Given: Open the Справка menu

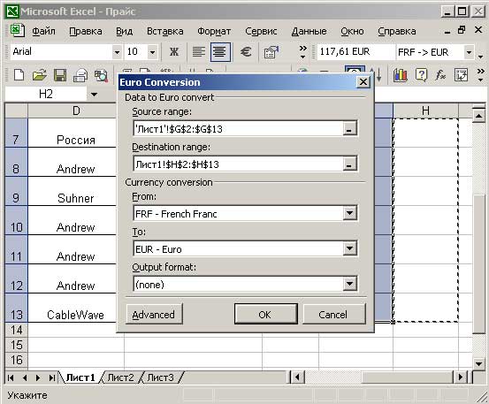Looking at the screenshot, I should tap(397, 31).
